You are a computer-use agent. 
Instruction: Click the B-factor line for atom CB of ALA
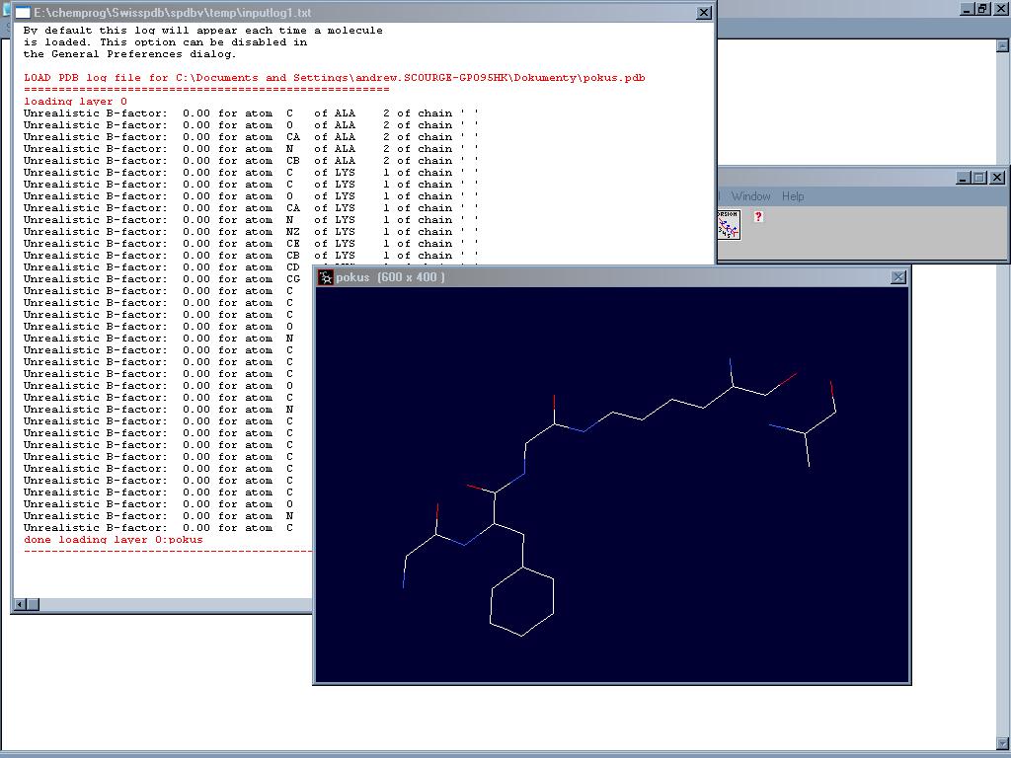251,161
